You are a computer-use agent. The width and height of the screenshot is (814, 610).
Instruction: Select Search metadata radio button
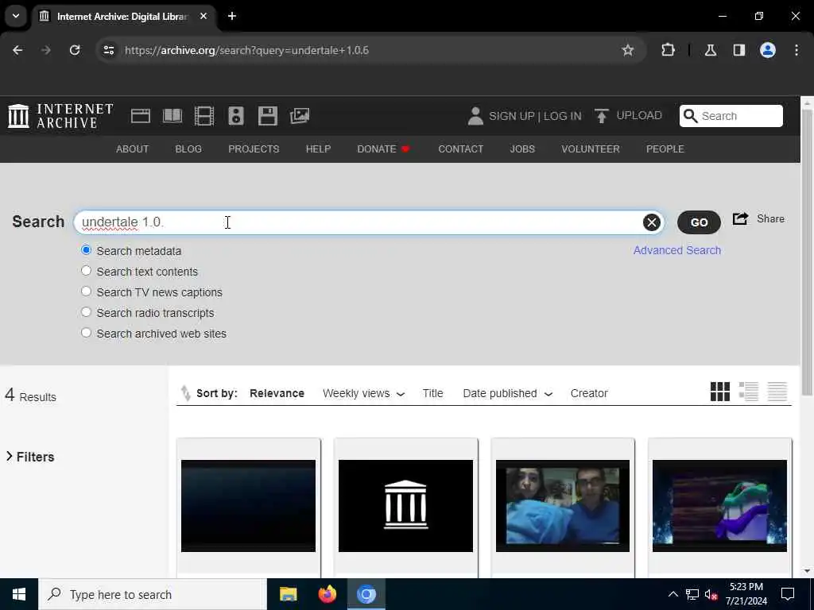pos(86,250)
